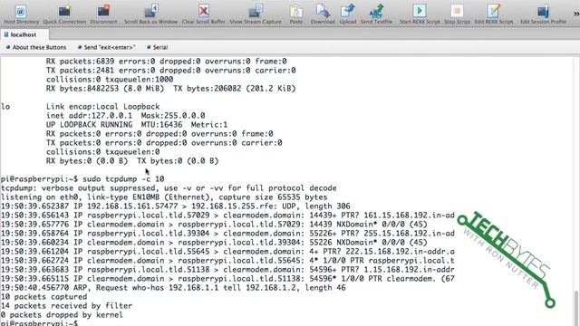The height and width of the screenshot is (326, 580).
Task: Click the '10 packets captured' line
Action: 44,297
